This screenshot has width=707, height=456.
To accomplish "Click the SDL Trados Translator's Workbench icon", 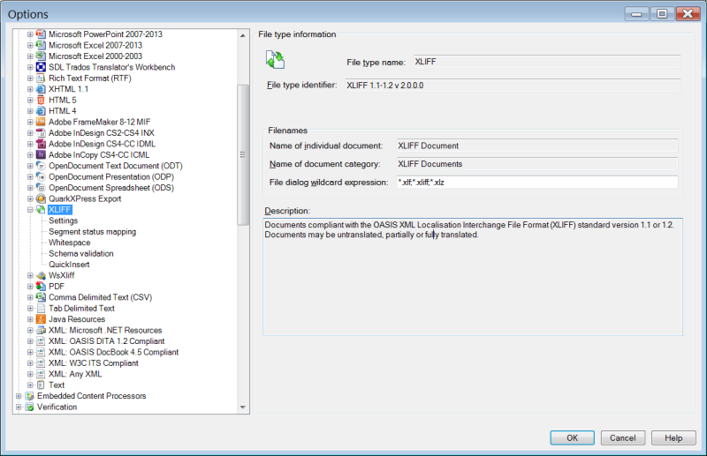I will (41, 67).
